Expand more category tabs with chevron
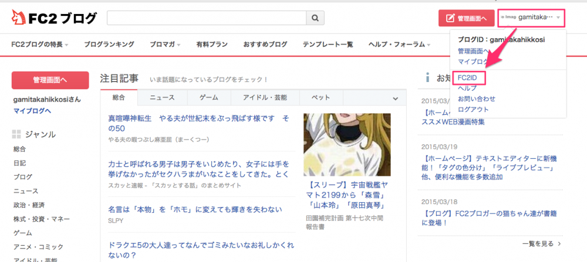 (x=395, y=98)
